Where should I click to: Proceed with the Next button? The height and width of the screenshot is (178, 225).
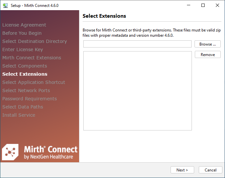coord(182,170)
